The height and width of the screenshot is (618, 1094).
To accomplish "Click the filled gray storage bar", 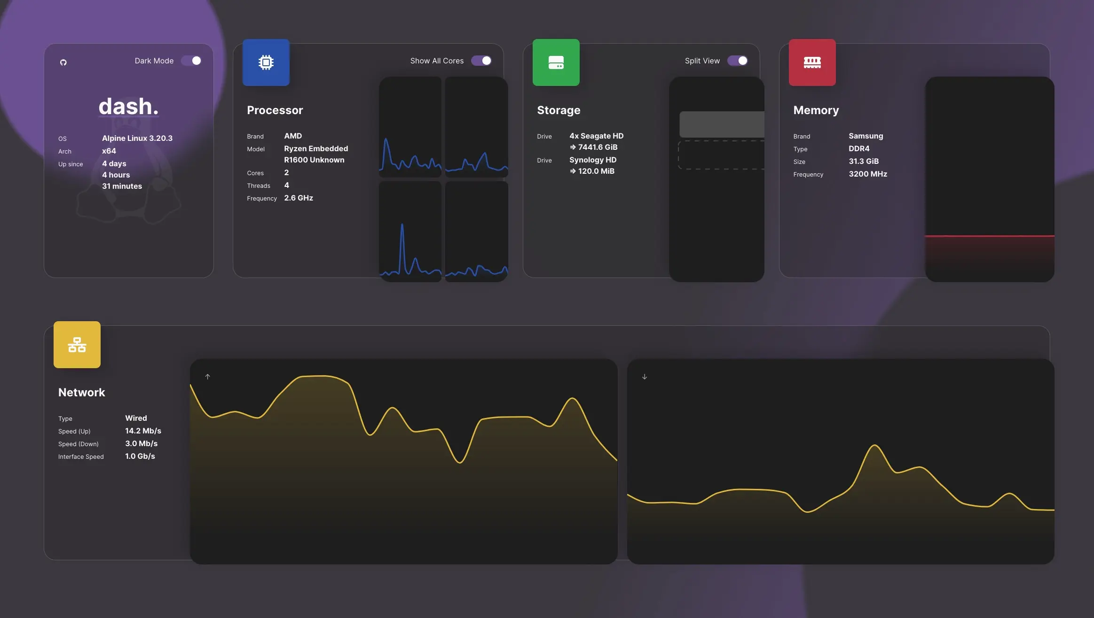I will [721, 124].
